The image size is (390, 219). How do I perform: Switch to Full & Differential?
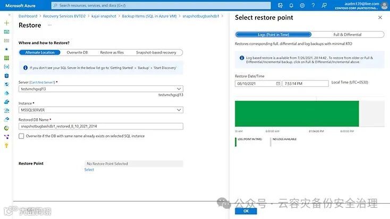[x=347, y=34]
